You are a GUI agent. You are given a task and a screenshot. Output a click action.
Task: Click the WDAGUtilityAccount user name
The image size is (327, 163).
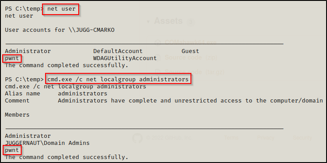click(x=125, y=58)
